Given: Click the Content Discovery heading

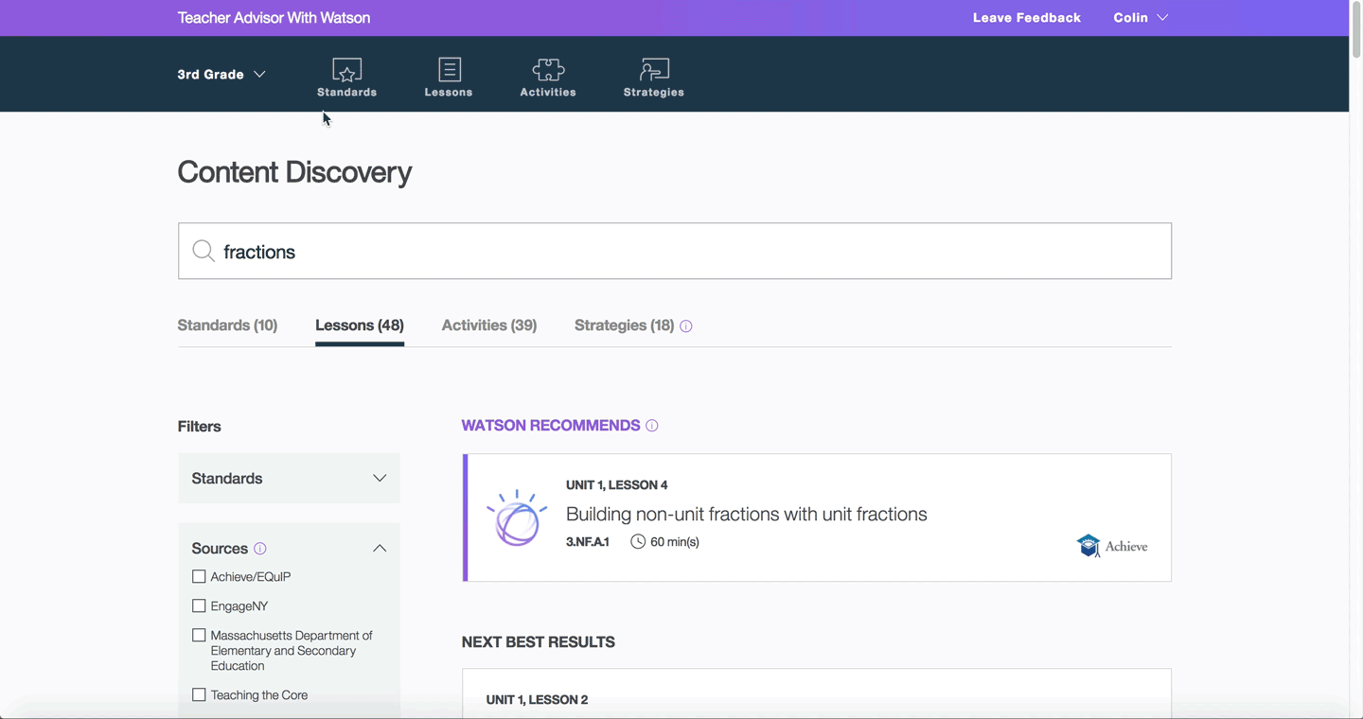Looking at the screenshot, I should pyautogui.click(x=294, y=172).
